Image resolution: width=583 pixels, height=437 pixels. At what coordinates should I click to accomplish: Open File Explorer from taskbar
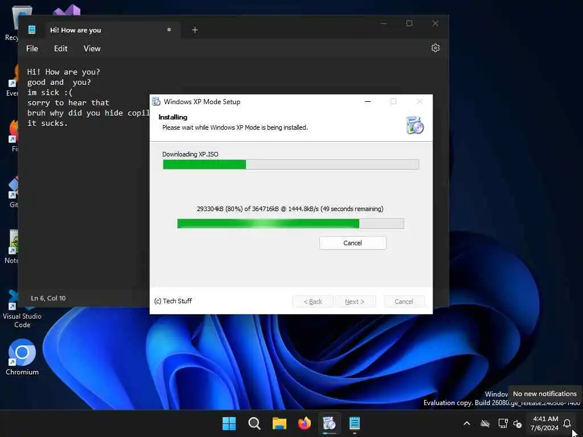(279, 423)
